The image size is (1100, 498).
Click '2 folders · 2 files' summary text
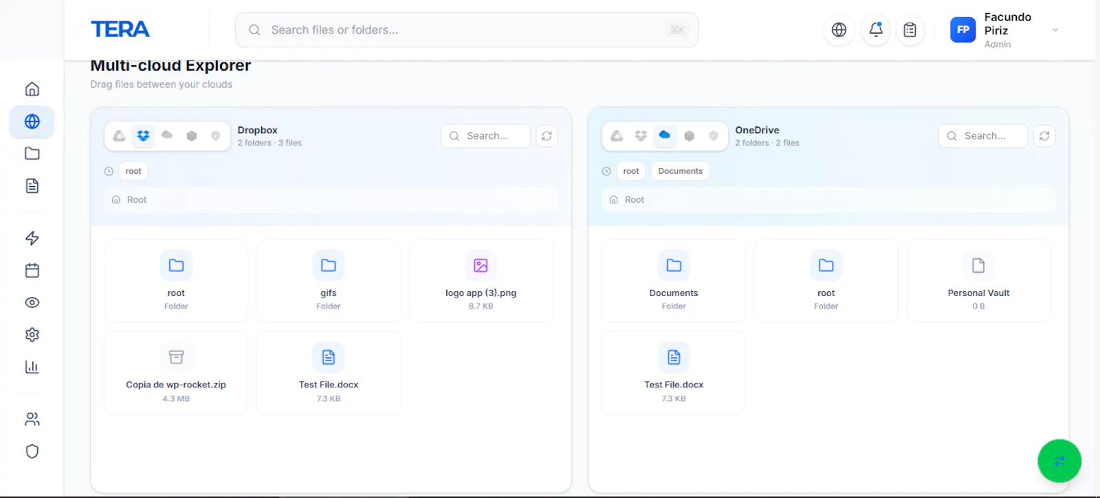pyautogui.click(x=767, y=143)
